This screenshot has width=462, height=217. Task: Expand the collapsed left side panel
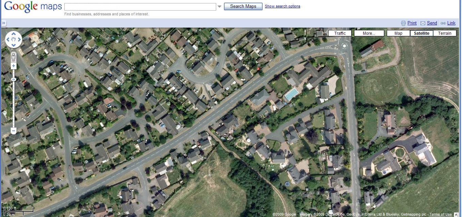click(3, 23)
